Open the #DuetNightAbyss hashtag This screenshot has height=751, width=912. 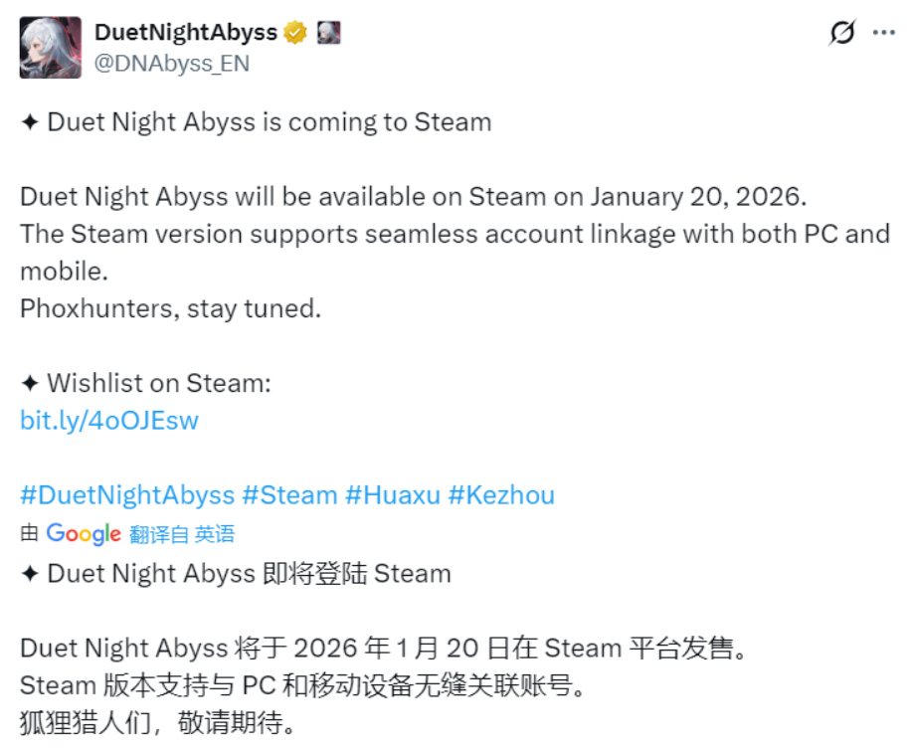click(x=127, y=495)
